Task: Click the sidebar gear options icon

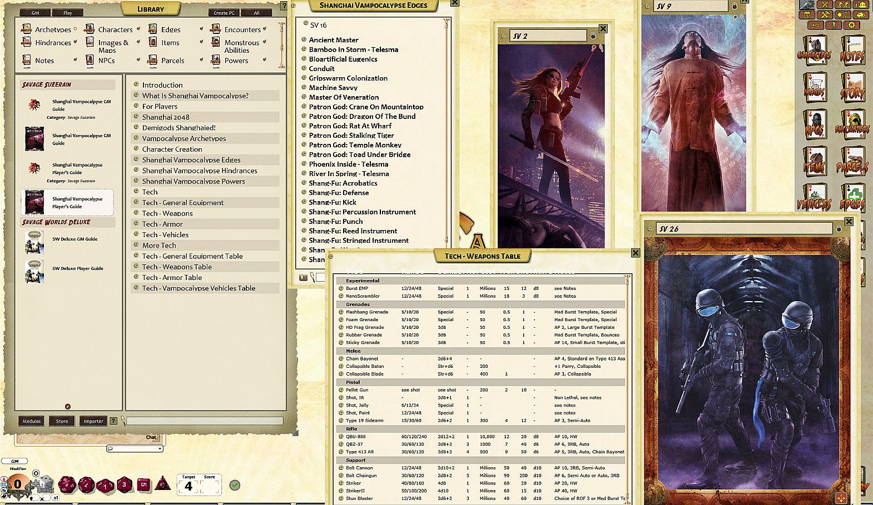Action: coord(851,25)
